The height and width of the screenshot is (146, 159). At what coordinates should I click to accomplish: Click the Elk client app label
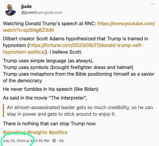pos(61,141)
